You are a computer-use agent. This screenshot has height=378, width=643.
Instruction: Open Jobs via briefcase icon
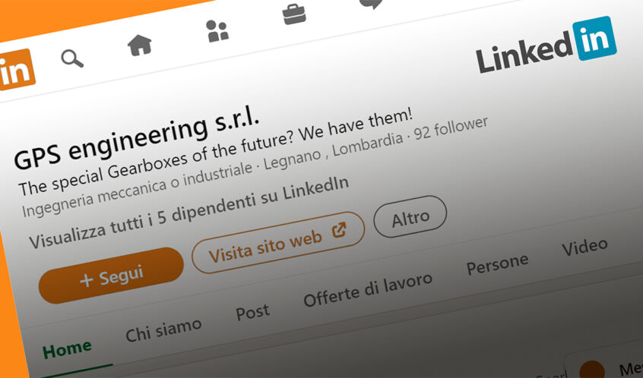[x=294, y=14]
